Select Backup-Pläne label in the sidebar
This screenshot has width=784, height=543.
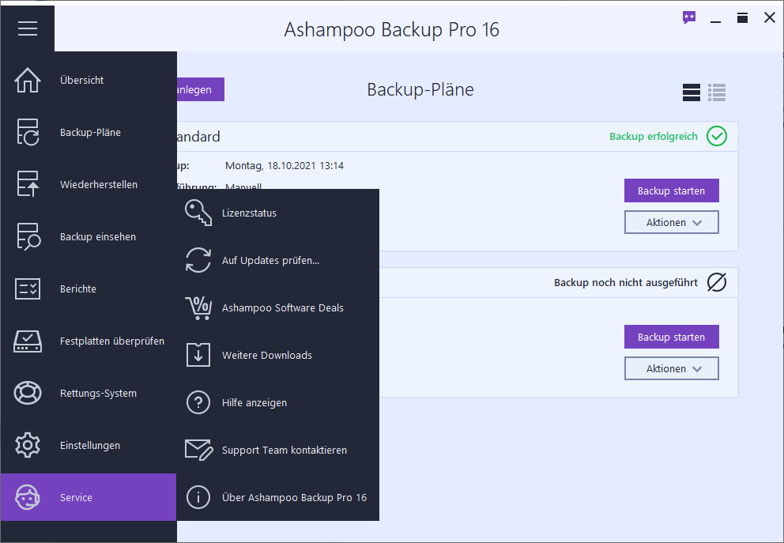pyautogui.click(x=91, y=133)
